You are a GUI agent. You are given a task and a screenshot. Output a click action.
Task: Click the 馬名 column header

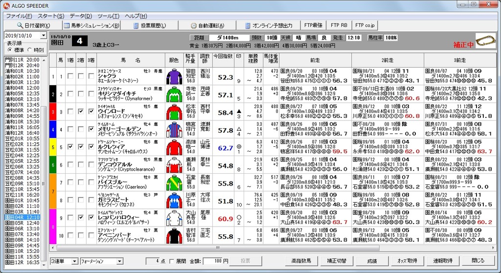pyautogui.click(x=131, y=60)
